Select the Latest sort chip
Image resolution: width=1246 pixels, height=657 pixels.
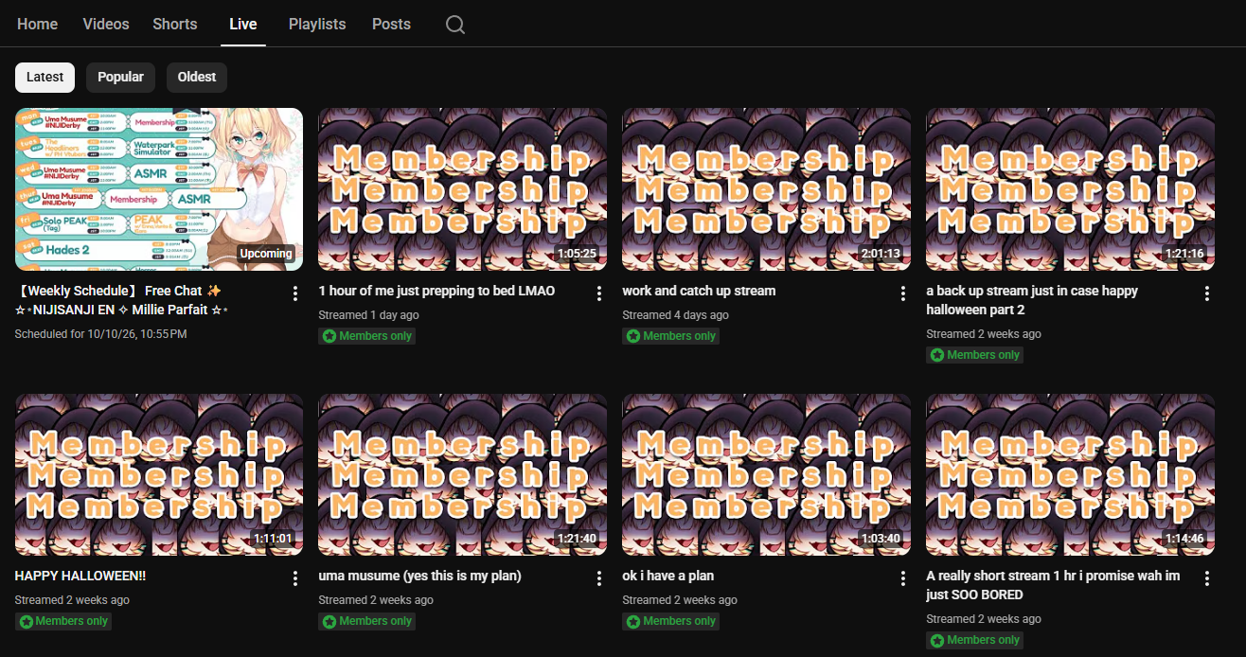(x=44, y=77)
